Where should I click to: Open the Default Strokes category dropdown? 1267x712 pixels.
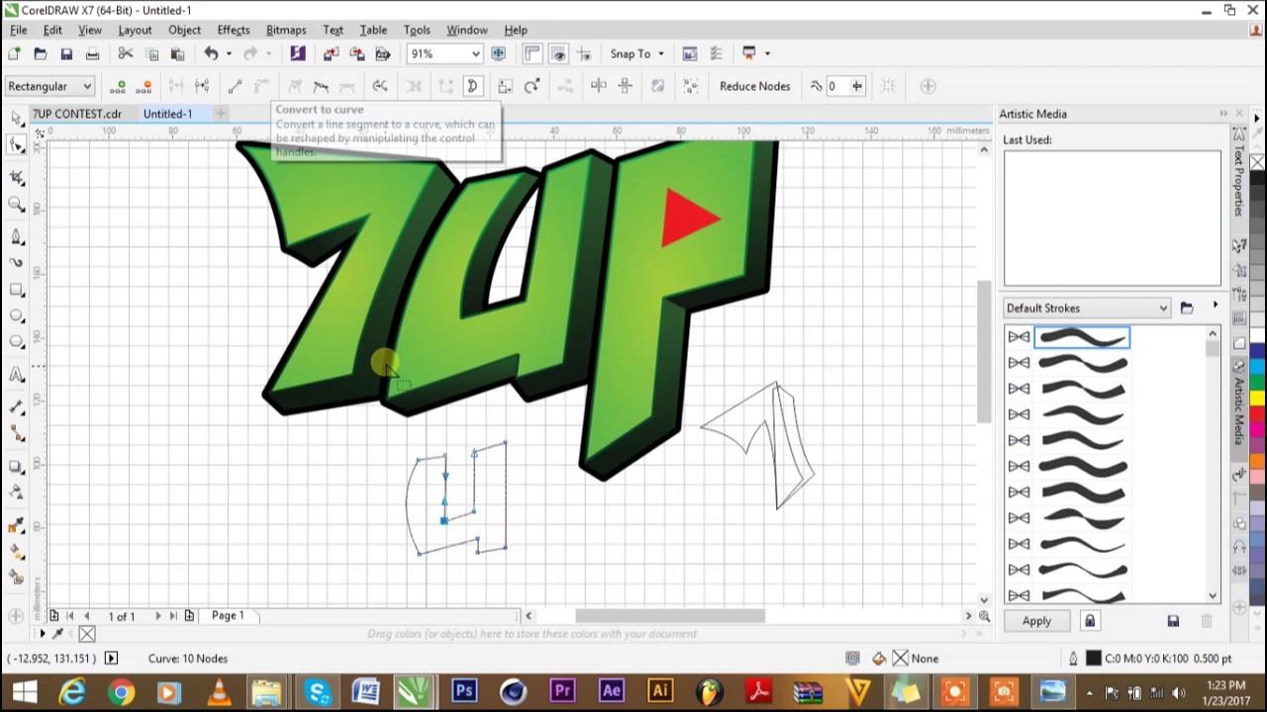coord(1087,308)
